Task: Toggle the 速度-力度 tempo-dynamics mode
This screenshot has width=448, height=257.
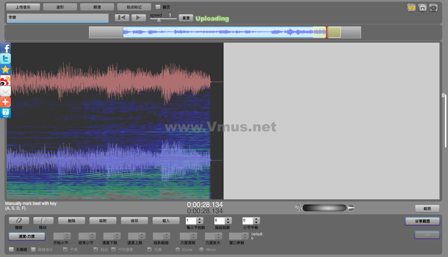Action: 26,236
